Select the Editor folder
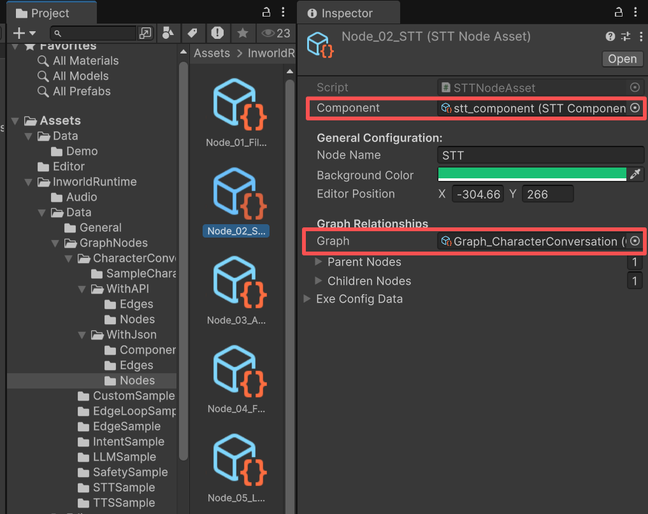Image resolution: width=648 pixels, height=514 pixels. click(x=61, y=166)
